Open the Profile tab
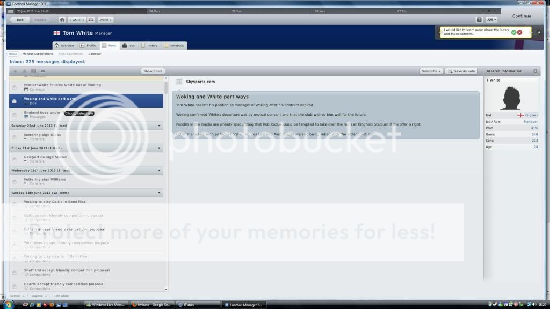The image size is (550, 309). (88, 46)
